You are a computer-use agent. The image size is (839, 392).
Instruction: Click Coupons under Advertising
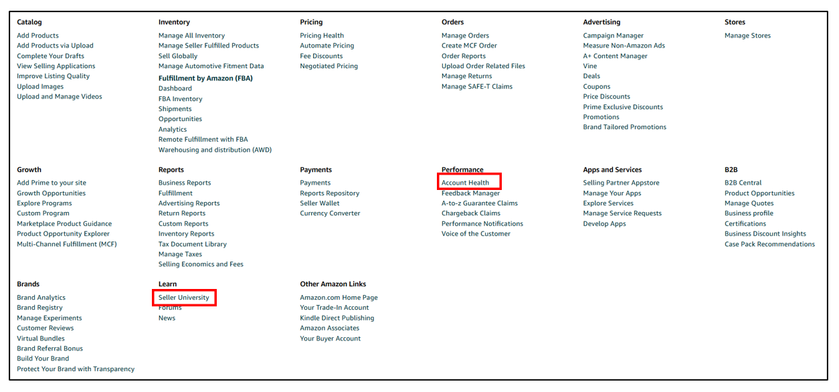597,86
